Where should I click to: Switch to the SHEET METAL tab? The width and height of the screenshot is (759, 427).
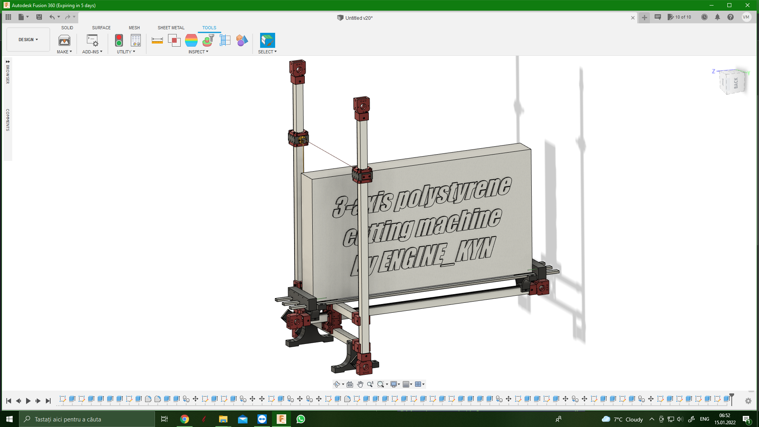pos(171,28)
